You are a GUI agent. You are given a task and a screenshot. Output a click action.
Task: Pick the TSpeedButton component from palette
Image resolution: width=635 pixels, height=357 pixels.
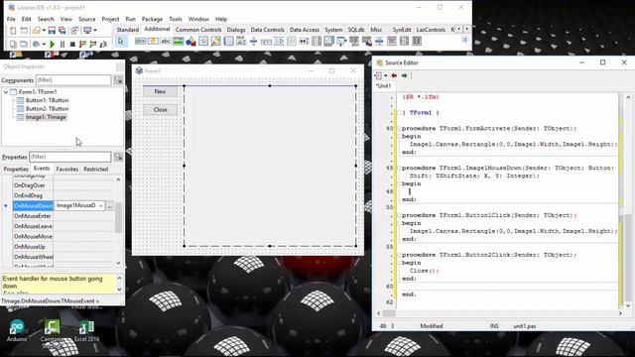[x=153, y=42]
